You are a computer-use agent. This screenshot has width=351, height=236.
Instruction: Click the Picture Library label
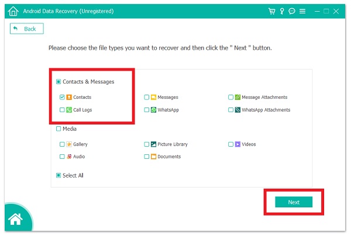(173, 144)
